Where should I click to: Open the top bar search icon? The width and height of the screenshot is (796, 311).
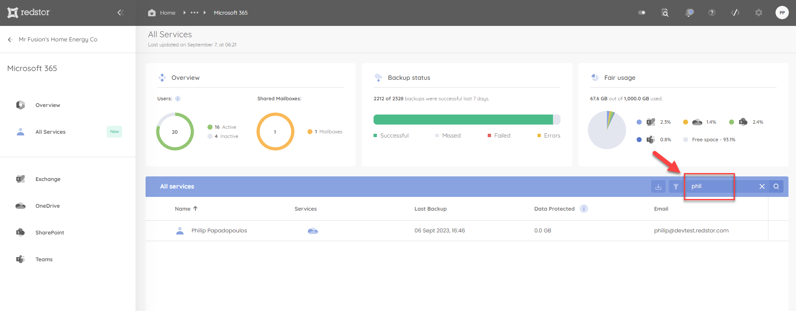[x=665, y=13]
